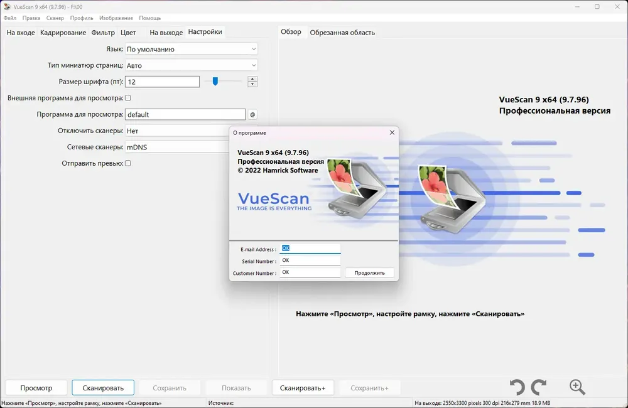Click the VueScan app icon in title bar
Screen dimensions: 628x408
pos(7,6)
